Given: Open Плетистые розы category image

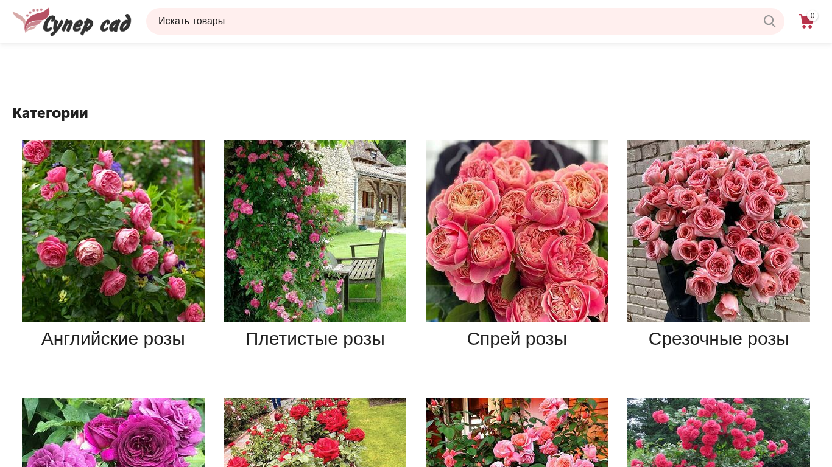Looking at the screenshot, I should pyautogui.click(x=315, y=231).
